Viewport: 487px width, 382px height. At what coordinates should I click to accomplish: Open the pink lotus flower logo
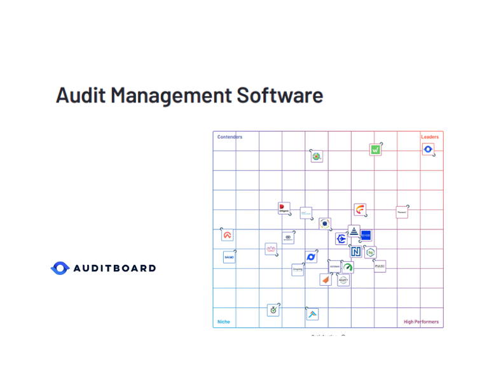271,249
